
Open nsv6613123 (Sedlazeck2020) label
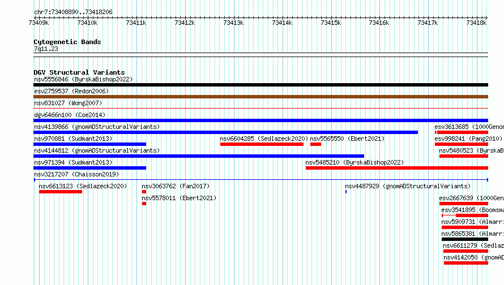[83, 186]
